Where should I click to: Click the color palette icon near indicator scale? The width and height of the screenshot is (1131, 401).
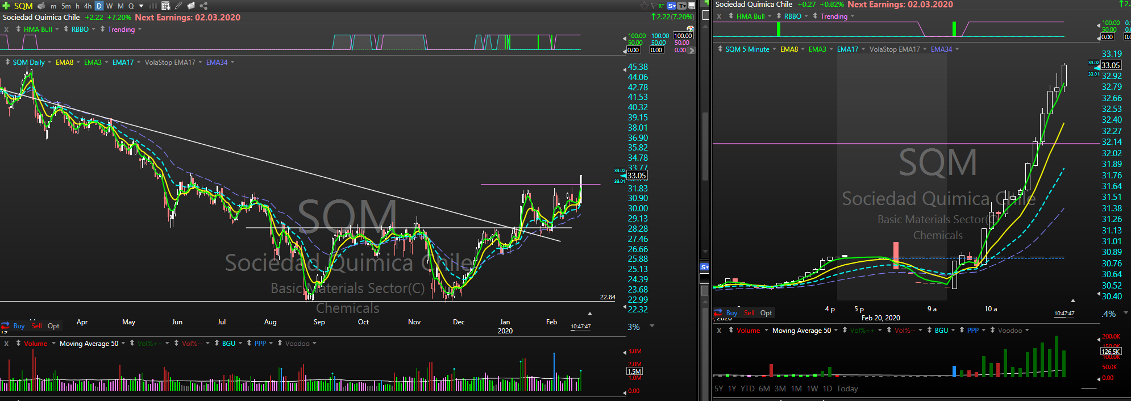coord(690,28)
